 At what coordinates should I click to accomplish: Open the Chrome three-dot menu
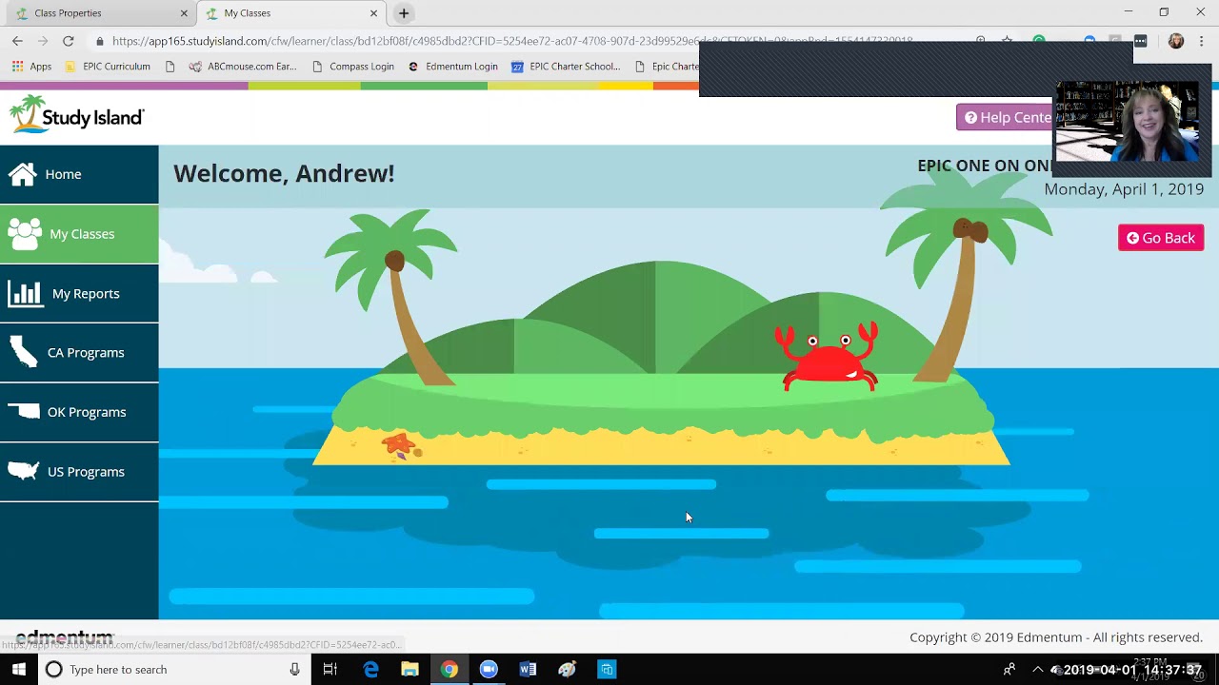tap(1201, 41)
